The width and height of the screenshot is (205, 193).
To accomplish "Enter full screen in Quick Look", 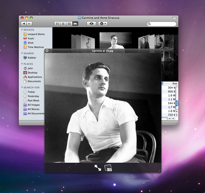I will (x=98, y=168).
